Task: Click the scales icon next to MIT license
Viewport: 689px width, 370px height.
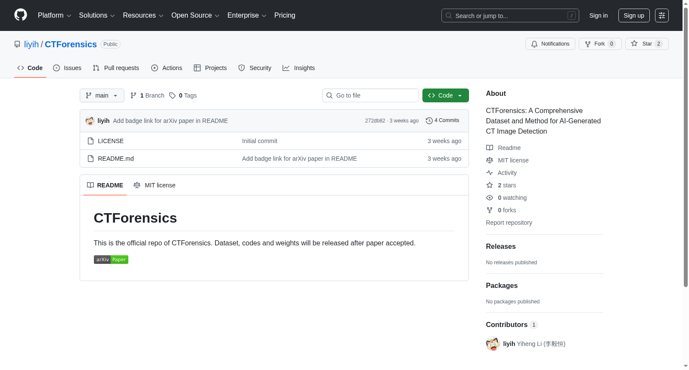Action: pos(490,160)
